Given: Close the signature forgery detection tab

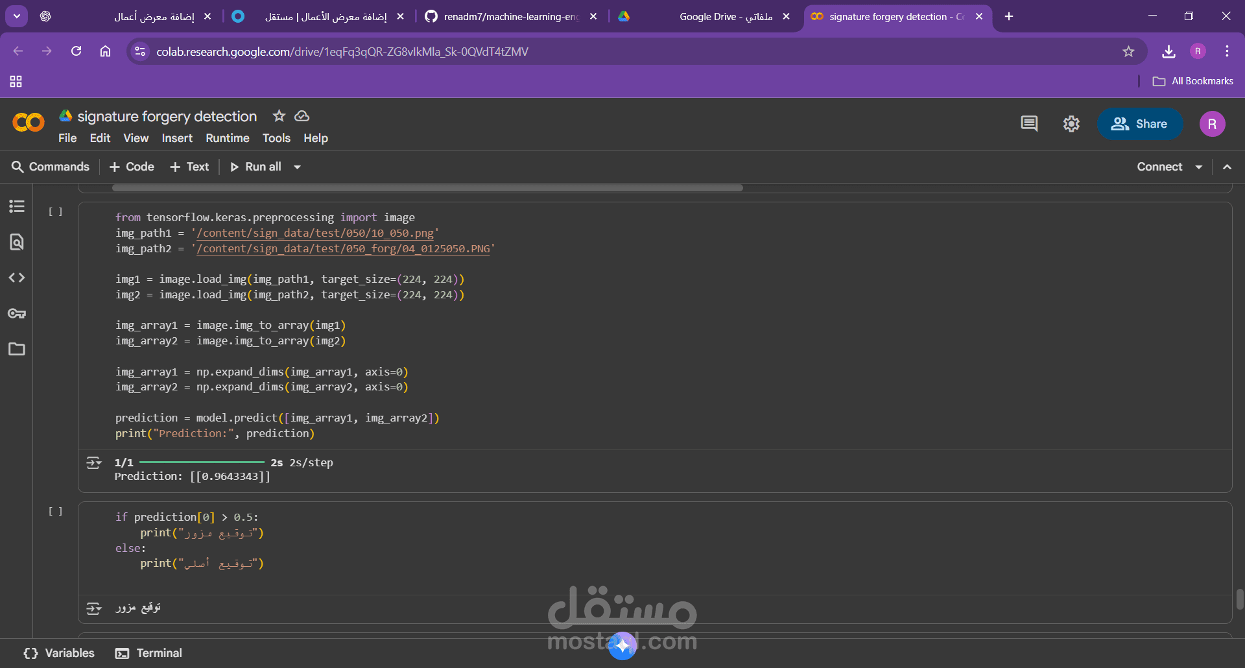Looking at the screenshot, I should (x=979, y=16).
